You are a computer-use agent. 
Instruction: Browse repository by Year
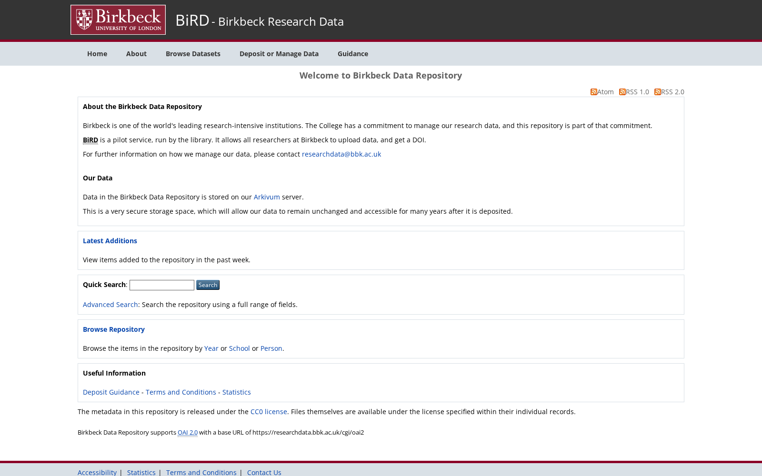tap(211, 348)
